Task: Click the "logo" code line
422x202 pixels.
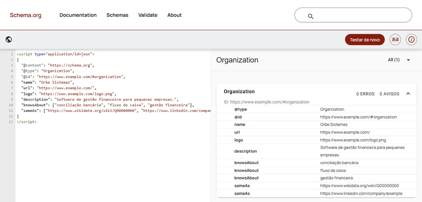Action: tap(69, 94)
